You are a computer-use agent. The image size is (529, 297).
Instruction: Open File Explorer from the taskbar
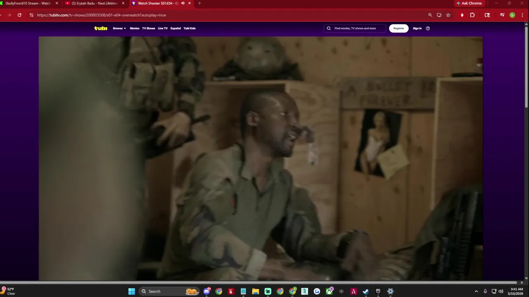pos(255,291)
